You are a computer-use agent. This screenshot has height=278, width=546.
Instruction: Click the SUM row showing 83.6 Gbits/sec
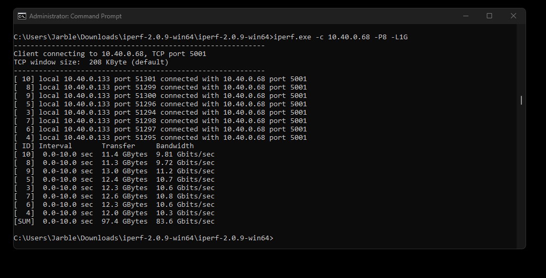pyautogui.click(x=114, y=221)
